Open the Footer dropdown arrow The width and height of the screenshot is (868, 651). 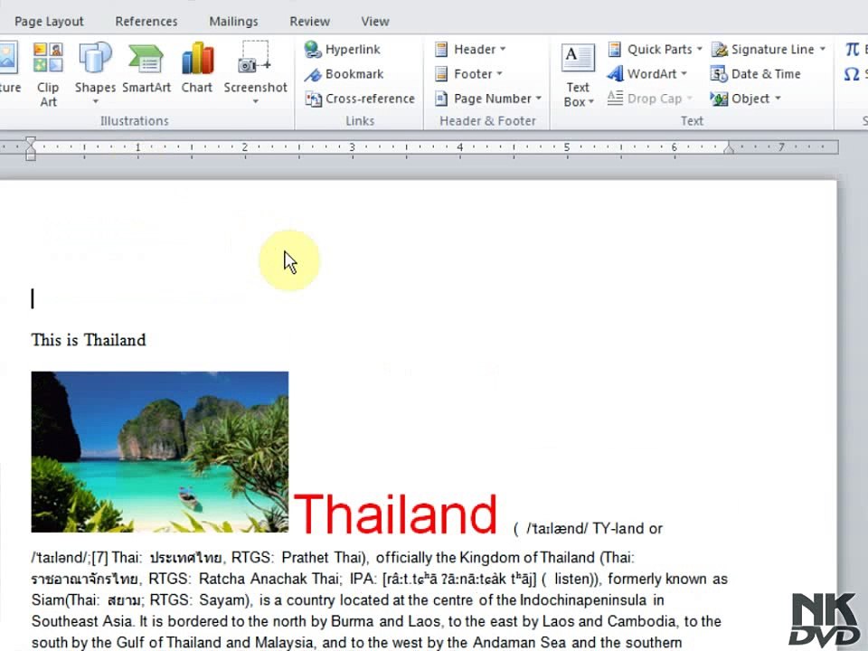point(499,73)
